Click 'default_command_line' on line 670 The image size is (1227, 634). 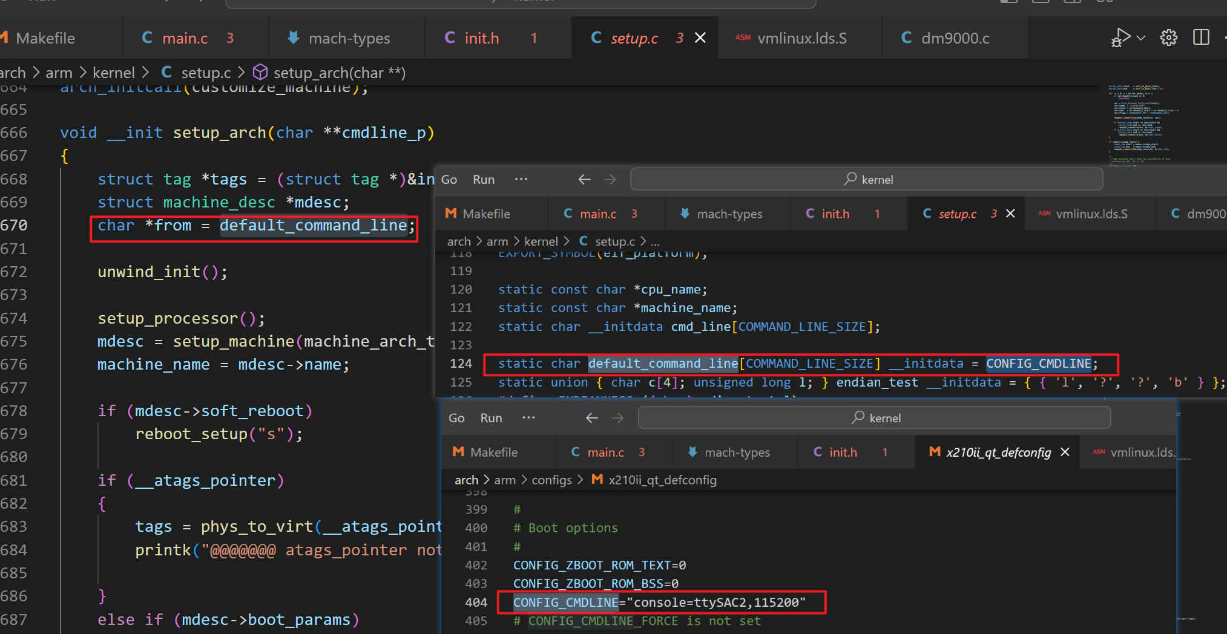(x=313, y=226)
